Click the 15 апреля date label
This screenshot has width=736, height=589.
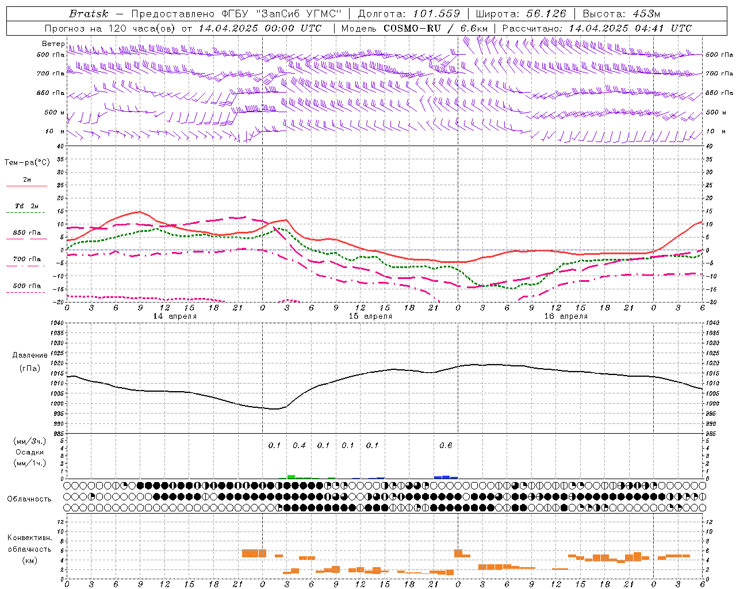370,316
